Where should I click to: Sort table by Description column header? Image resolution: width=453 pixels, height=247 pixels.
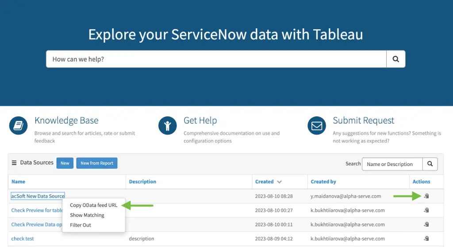point(142,181)
